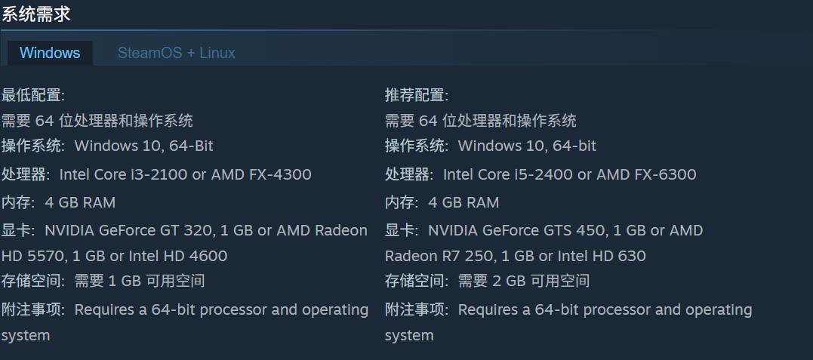This screenshot has height=360, width=813.
Task: Click the minimum 操作系统 Windows 10, 64-Bit line
Action: [x=107, y=146]
